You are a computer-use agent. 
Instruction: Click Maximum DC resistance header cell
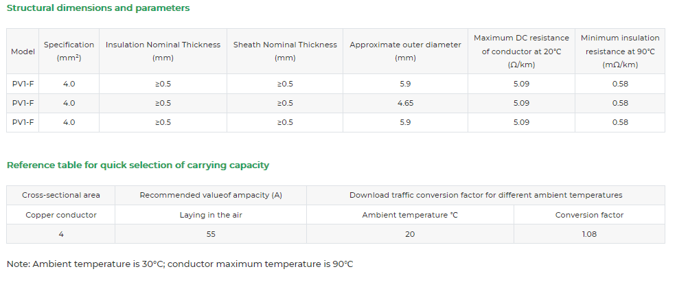tap(522, 51)
